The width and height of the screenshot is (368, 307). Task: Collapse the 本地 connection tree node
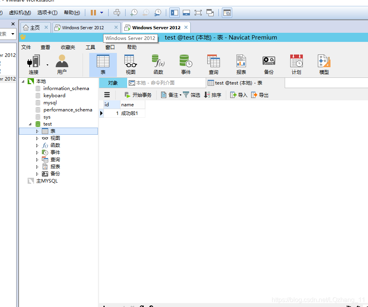23,81
